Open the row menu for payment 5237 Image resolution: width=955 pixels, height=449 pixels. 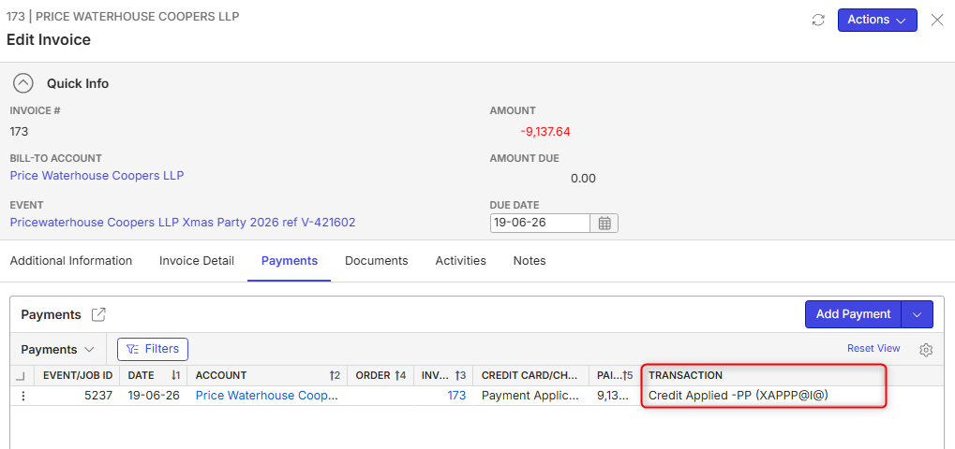click(x=23, y=396)
